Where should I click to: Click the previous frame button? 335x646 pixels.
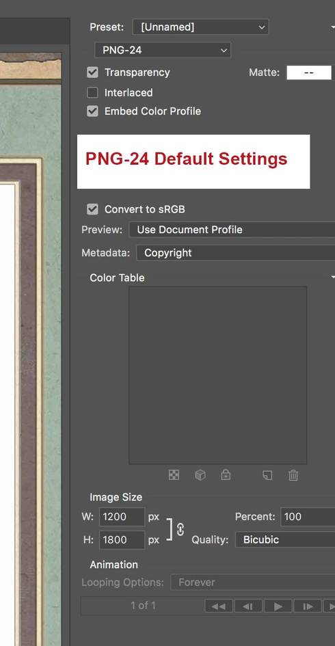[x=248, y=606]
